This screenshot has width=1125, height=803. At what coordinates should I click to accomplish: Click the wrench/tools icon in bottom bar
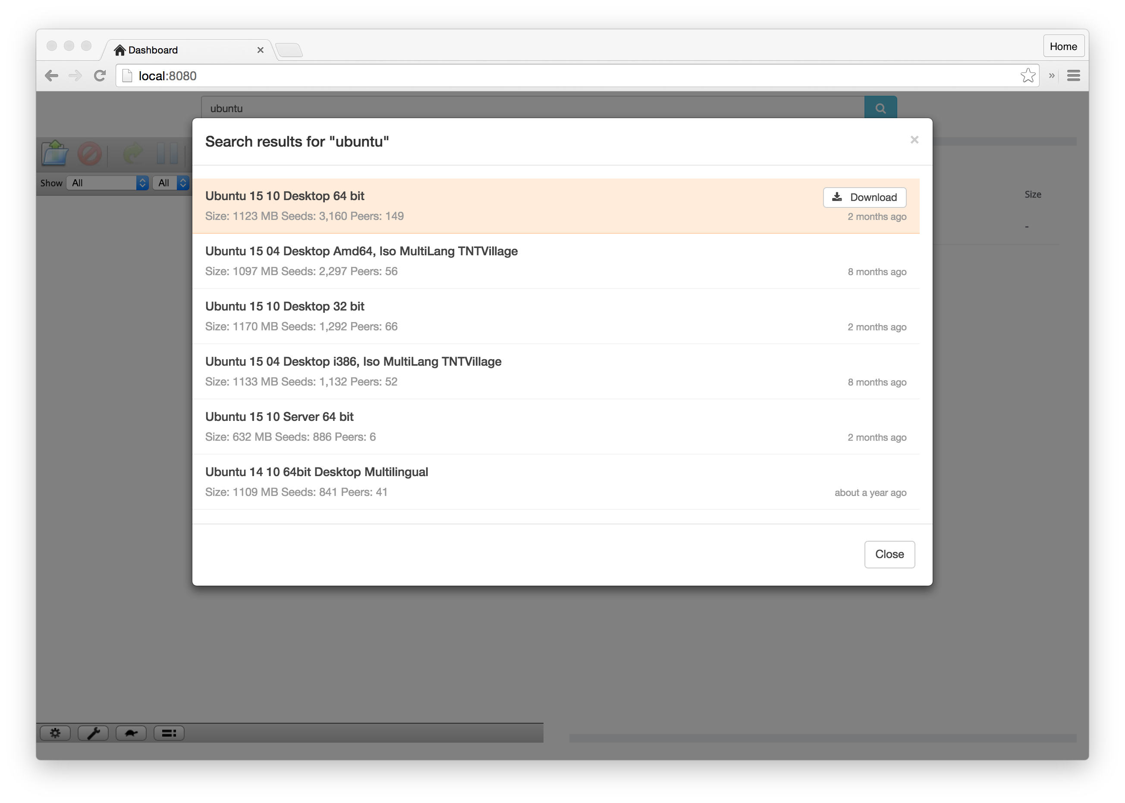click(x=95, y=733)
